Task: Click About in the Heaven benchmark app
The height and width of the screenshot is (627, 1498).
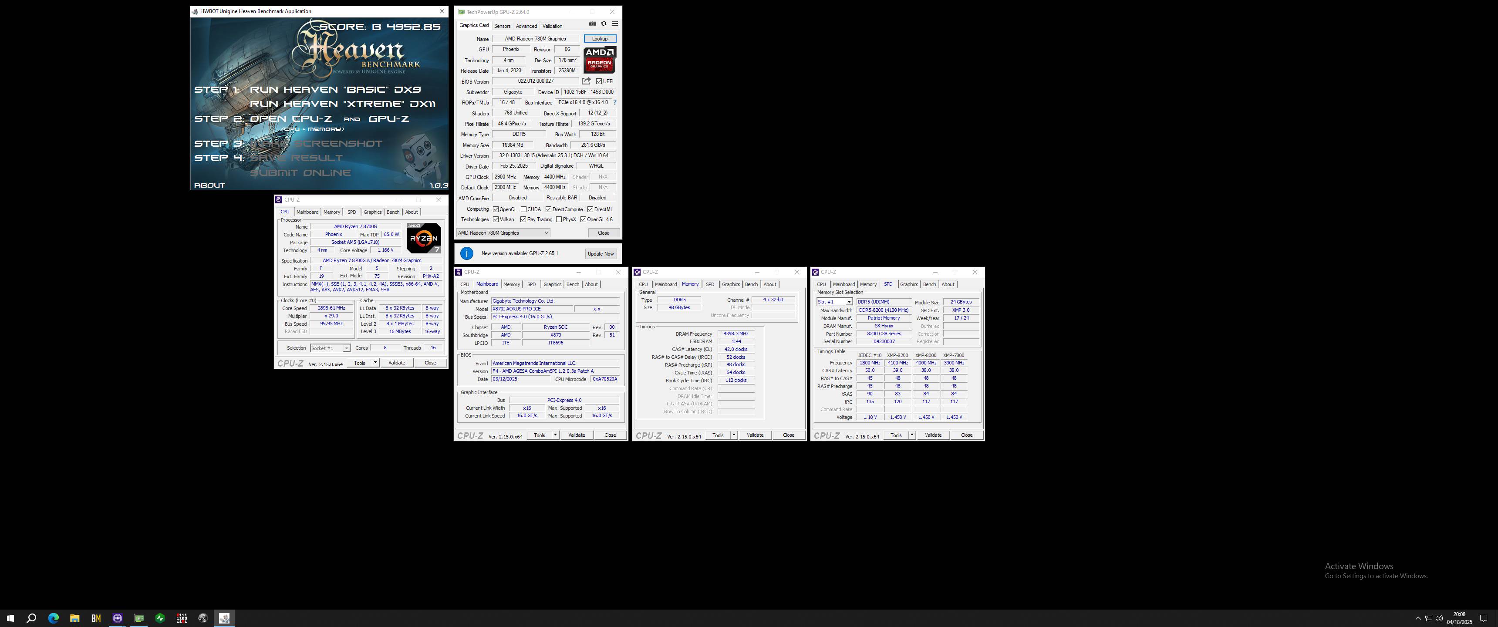Action: pos(209,185)
